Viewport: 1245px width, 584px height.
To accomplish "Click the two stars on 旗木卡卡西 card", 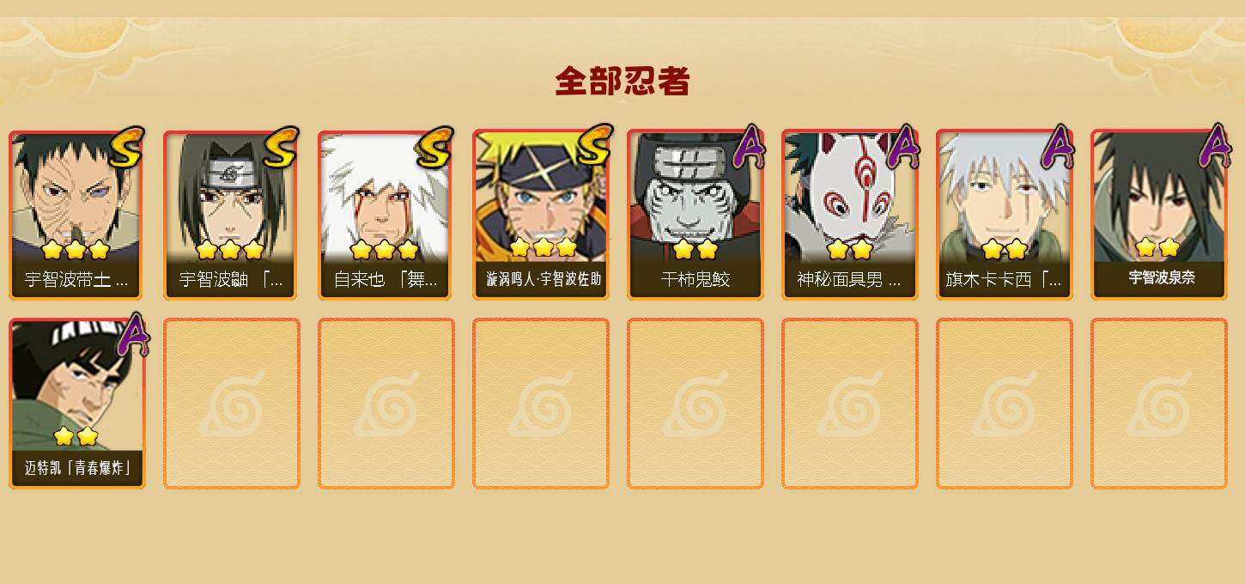I will [1004, 250].
